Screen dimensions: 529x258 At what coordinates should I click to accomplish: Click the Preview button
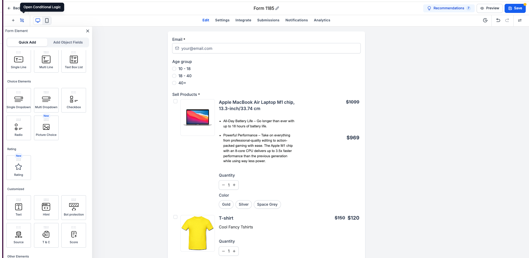[x=490, y=8]
